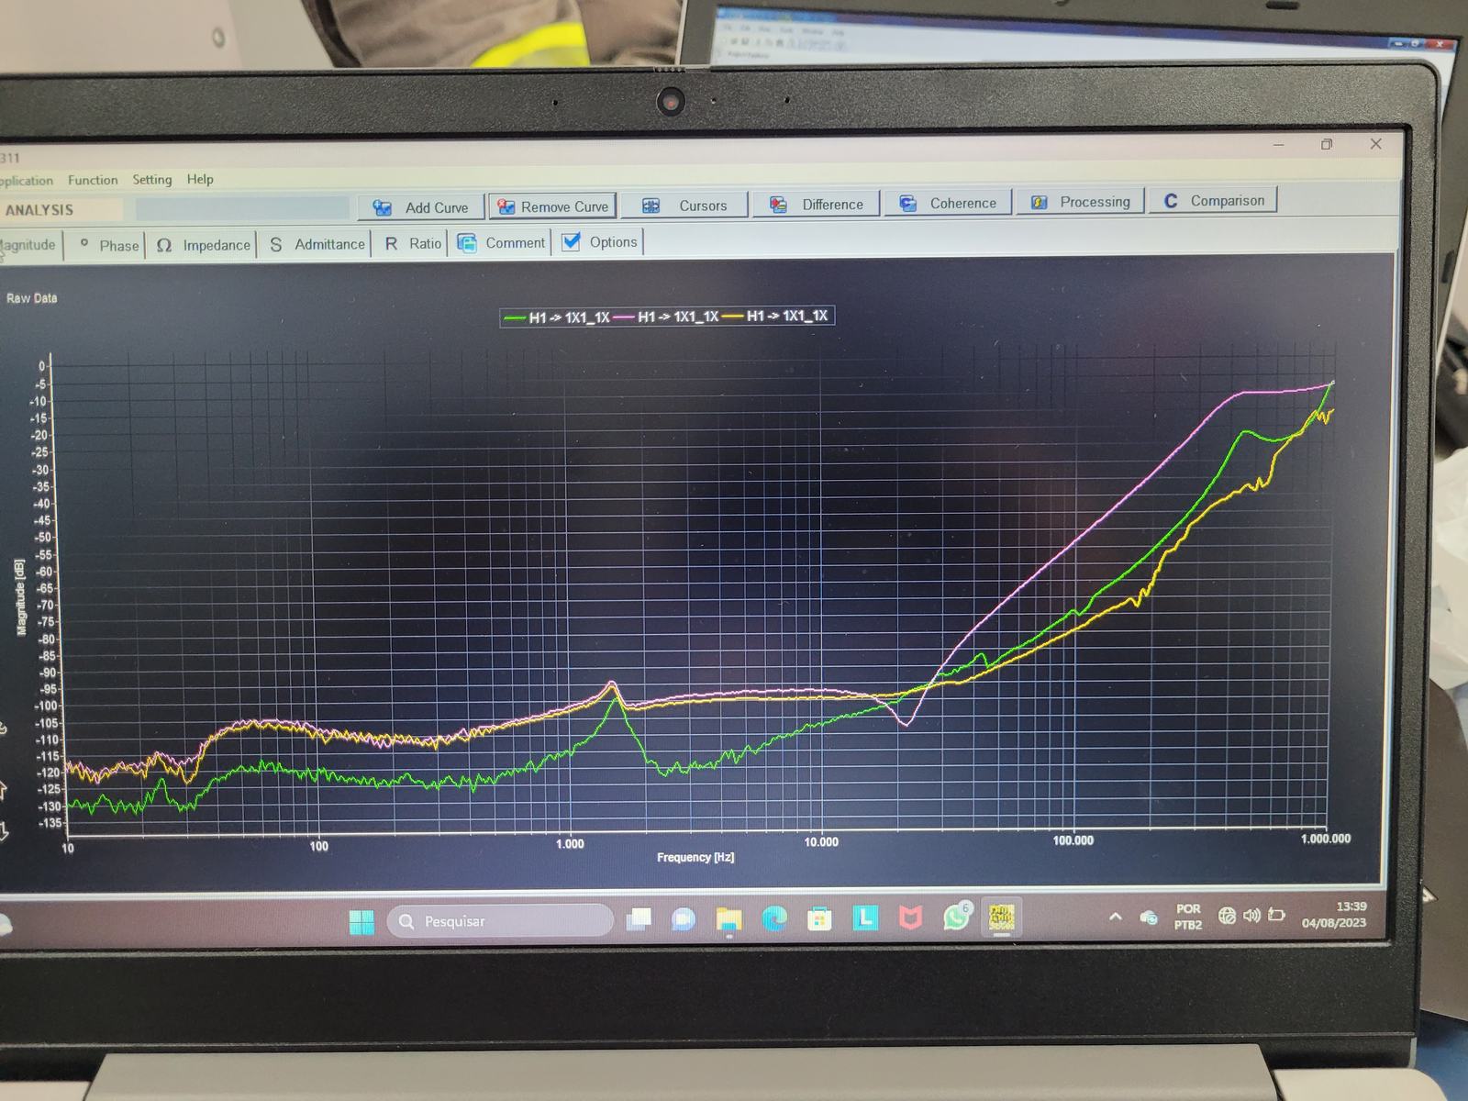Screen dimensions: 1468x1101
Task: Open the Comment tool
Action: pyautogui.click(x=501, y=242)
